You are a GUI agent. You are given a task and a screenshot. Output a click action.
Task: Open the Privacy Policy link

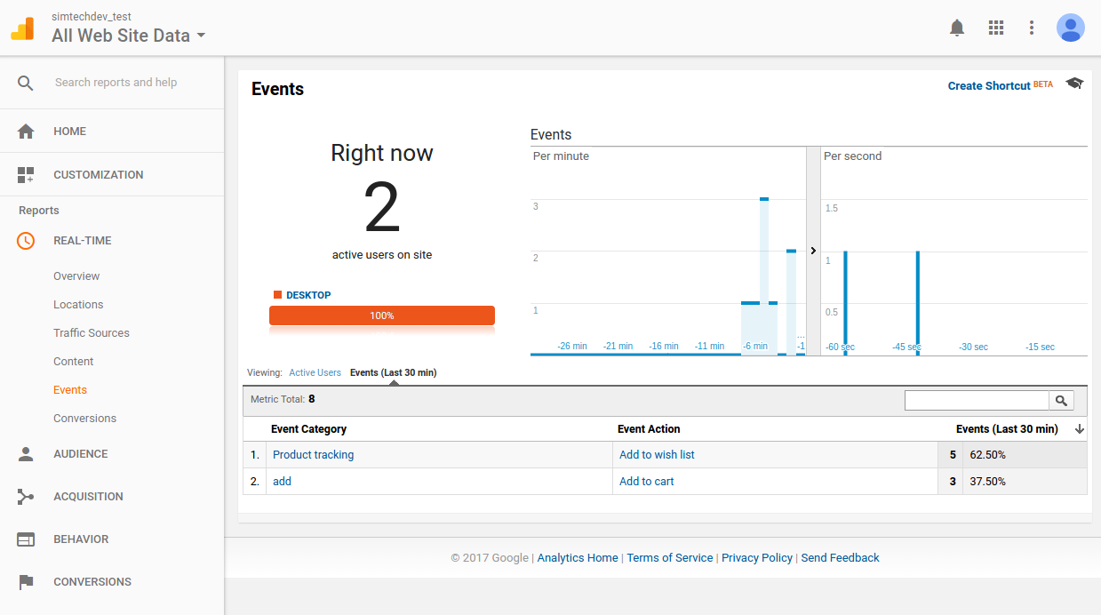[x=757, y=558]
